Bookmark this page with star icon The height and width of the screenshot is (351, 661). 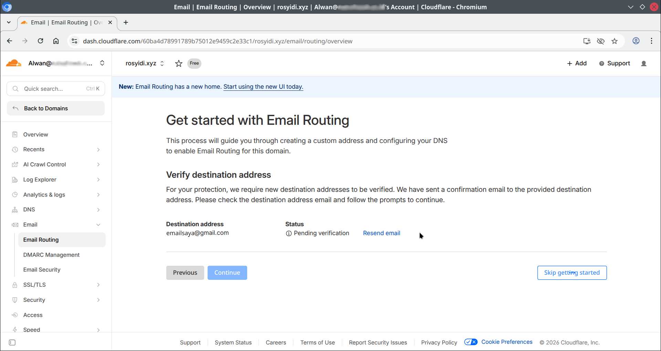pyautogui.click(x=615, y=41)
